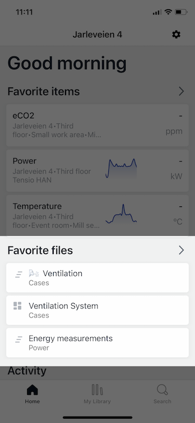The width and height of the screenshot is (195, 423).
Task: Open the Ventilation Cases file
Action: (97, 277)
